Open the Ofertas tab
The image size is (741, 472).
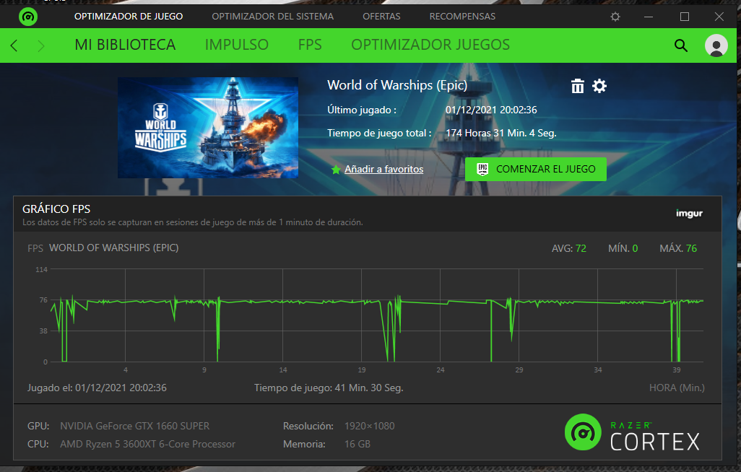(x=381, y=17)
